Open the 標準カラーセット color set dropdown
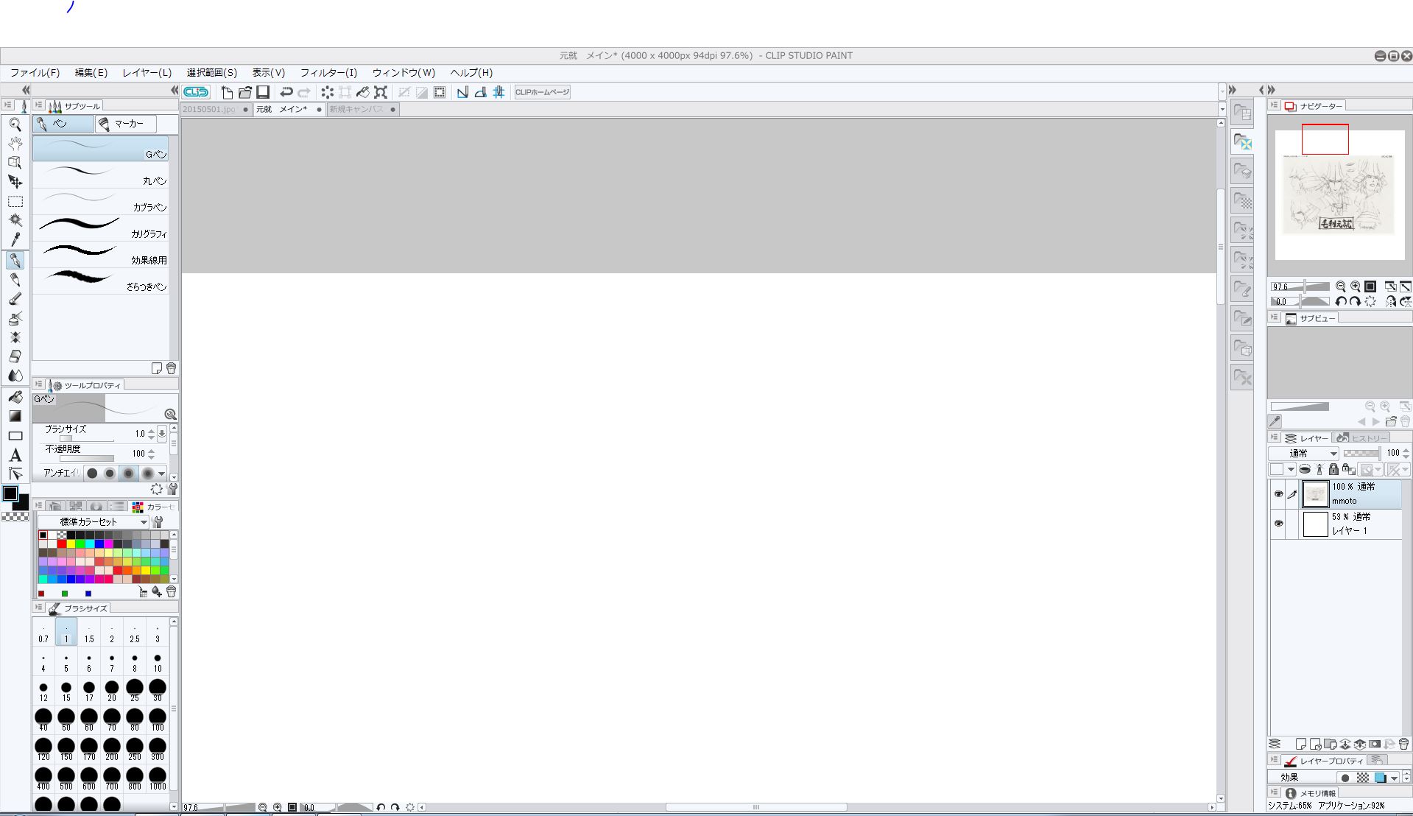1413x816 pixels. [x=94, y=521]
